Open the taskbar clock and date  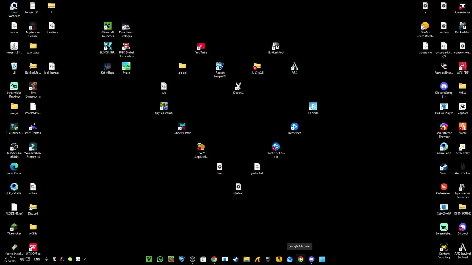pyautogui.click(x=10, y=259)
